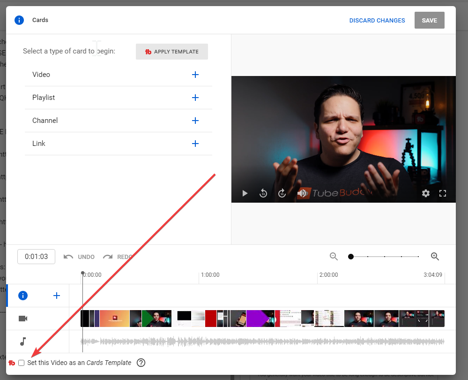Click the plus icon beside Channel
Screen dimensions: 468x380
click(195, 121)
